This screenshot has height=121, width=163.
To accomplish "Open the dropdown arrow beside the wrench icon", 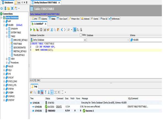I will 72,30.
